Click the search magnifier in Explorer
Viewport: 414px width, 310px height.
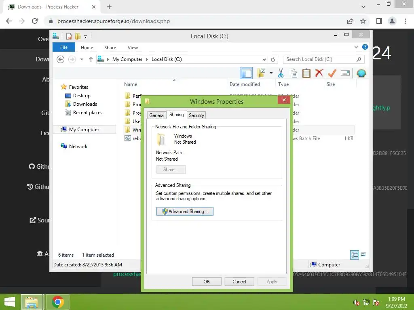click(x=359, y=59)
